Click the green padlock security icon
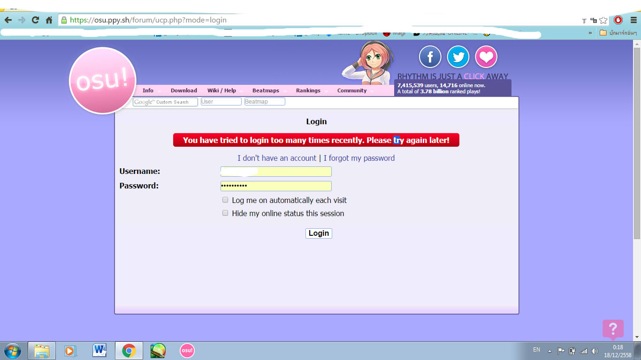The height and width of the screenshot is (360, 641). point(64,20)
